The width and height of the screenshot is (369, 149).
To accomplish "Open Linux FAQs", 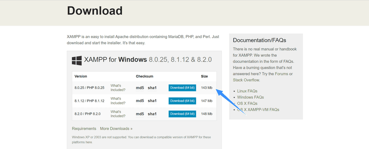I will [x=247, y=91].
